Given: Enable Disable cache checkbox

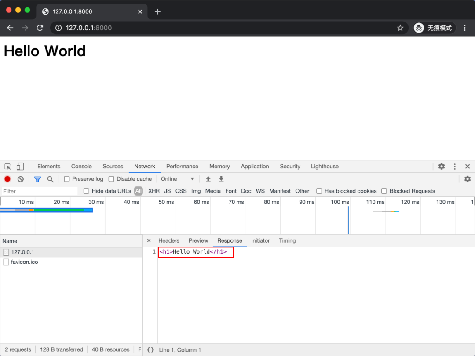Looking at the screenshot, I should [111, 179].
